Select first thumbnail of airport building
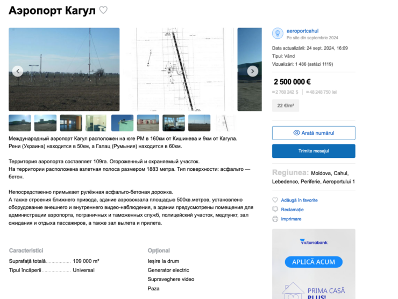Image resolution: width=398 pixels, height=299 pixels. pyautogui.click(x=20, y=123)
